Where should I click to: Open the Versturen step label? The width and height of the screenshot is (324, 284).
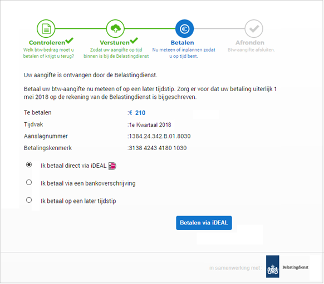115,42
